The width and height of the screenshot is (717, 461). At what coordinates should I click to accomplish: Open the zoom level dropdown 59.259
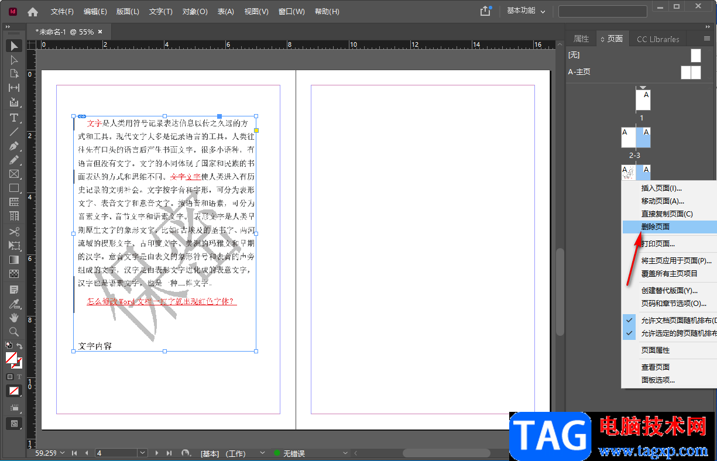[63, 453]
